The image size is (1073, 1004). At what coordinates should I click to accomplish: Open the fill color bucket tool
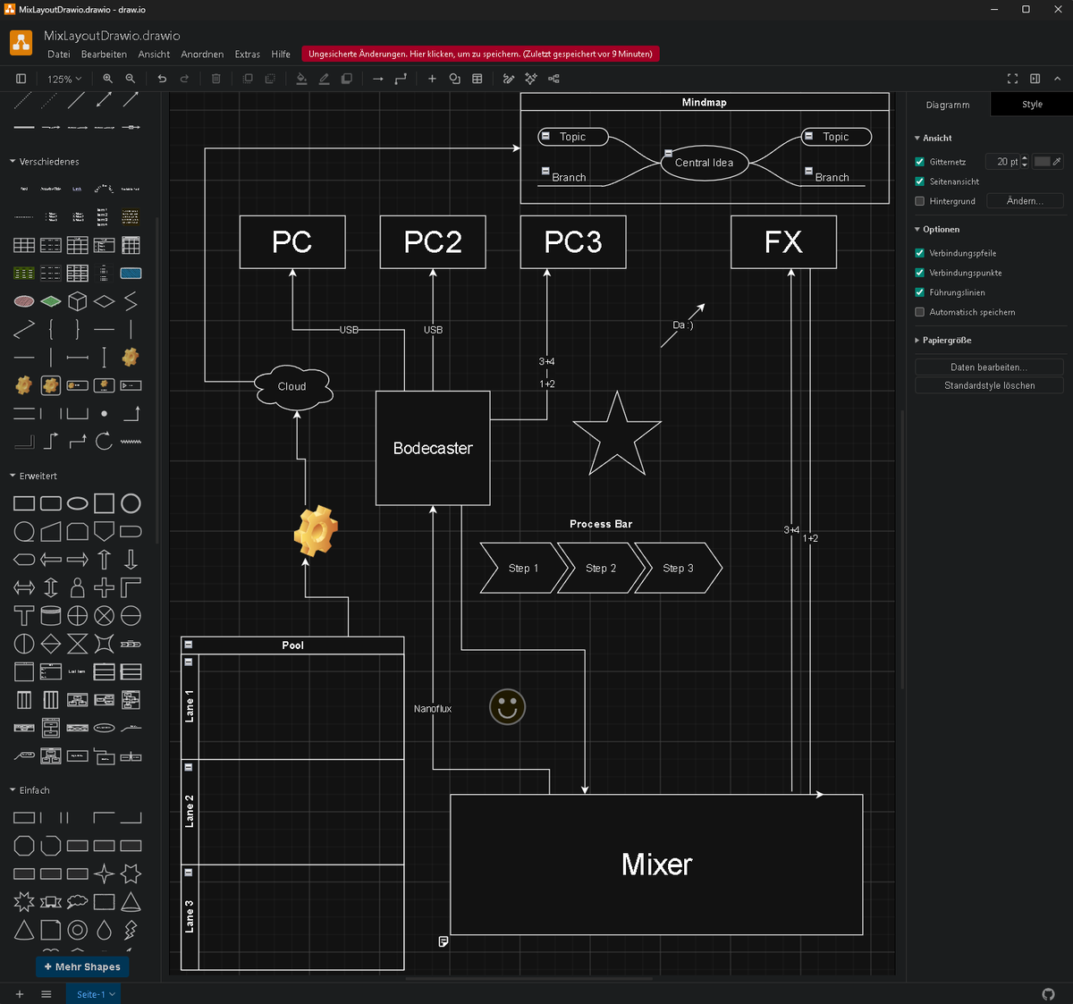tap(301, 79)
